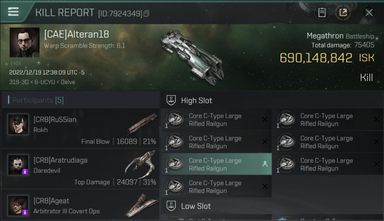
Task: Click the Low Slot shield icon
Action: 171,206
